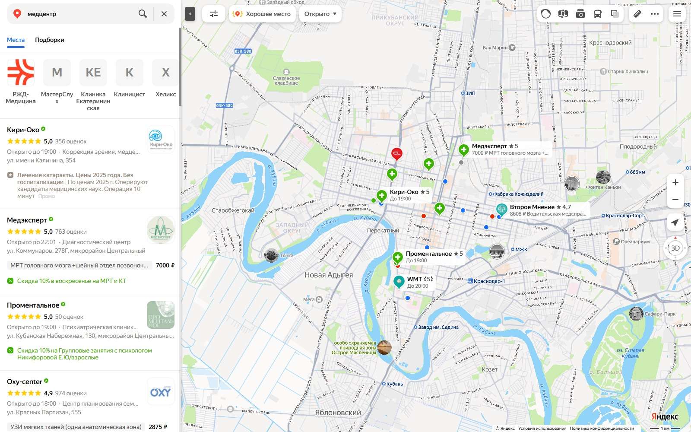The image size is (691, 432).
Task: Open the Проментальное result title
Action: [33, 305]
